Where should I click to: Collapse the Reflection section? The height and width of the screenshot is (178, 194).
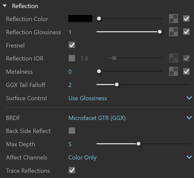5,6
